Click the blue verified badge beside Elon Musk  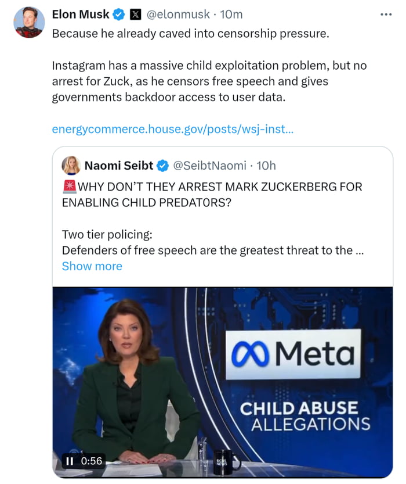[119, 15]
